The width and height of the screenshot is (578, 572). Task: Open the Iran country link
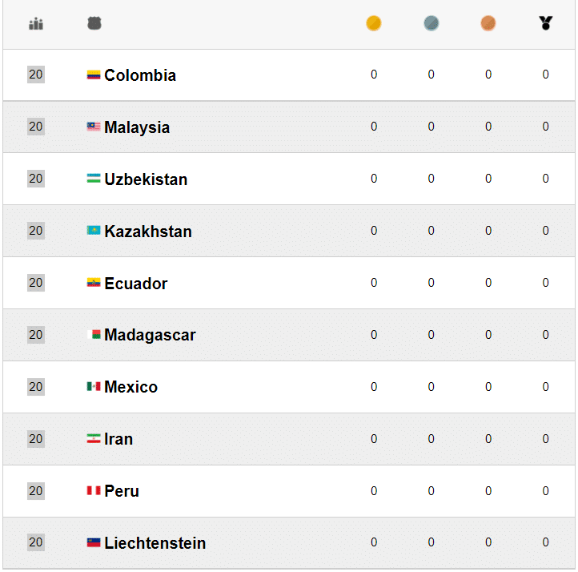[x=118, y=439]
